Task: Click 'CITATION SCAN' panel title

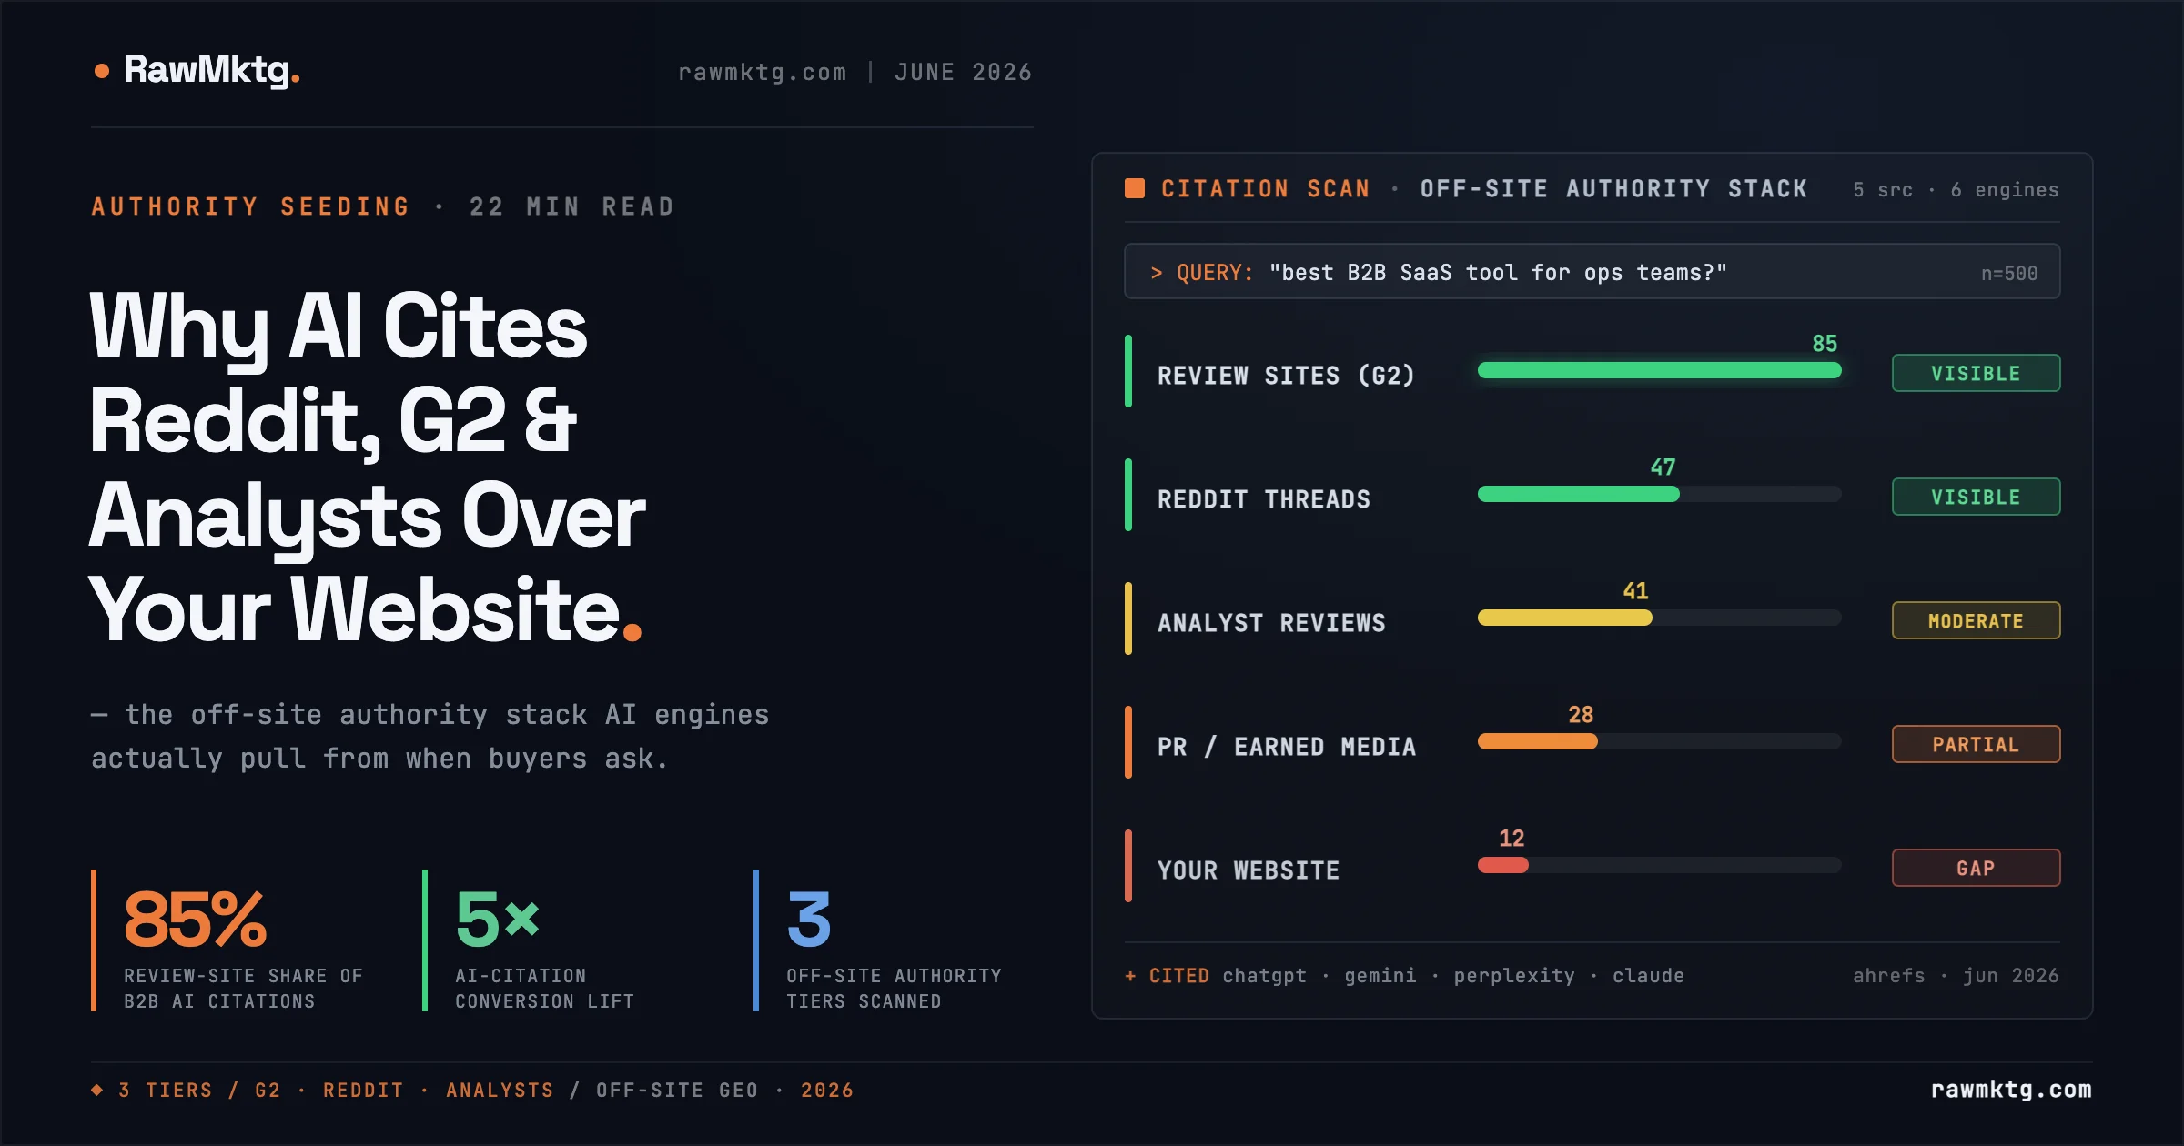Action: 1265,188
